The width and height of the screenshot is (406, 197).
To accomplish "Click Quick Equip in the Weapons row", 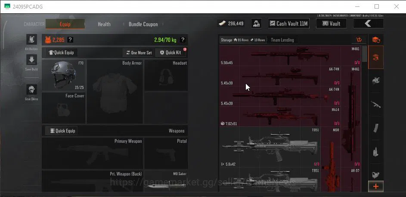I will coord(62,131).
